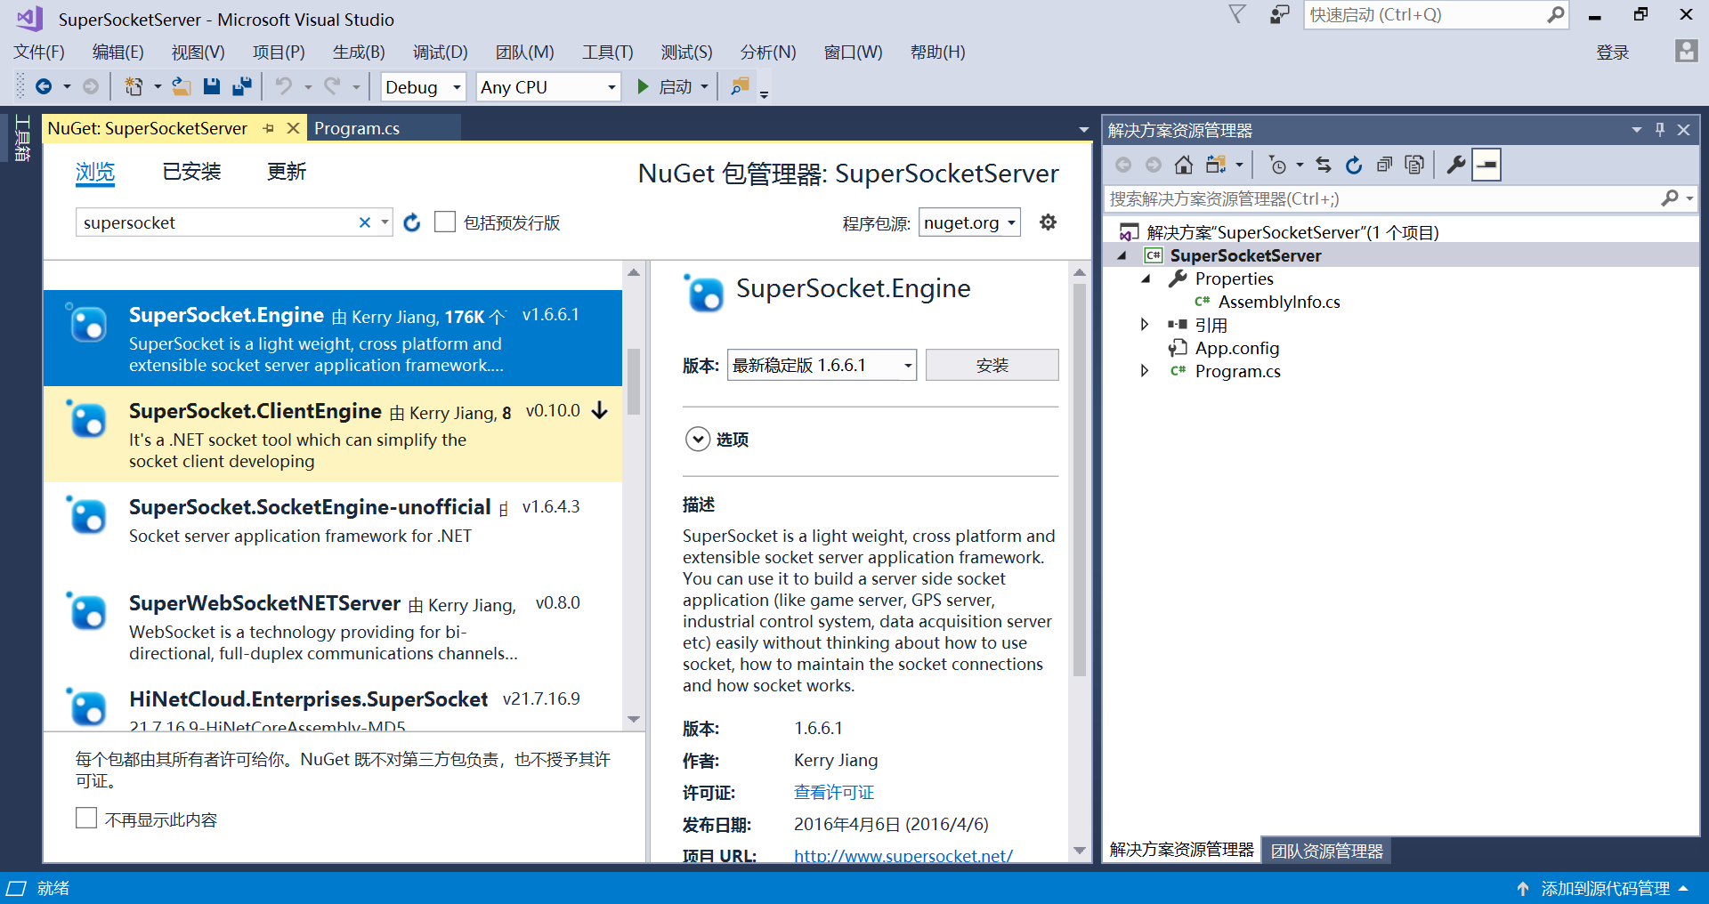Open the 查看许可证 link

[833, 792]
